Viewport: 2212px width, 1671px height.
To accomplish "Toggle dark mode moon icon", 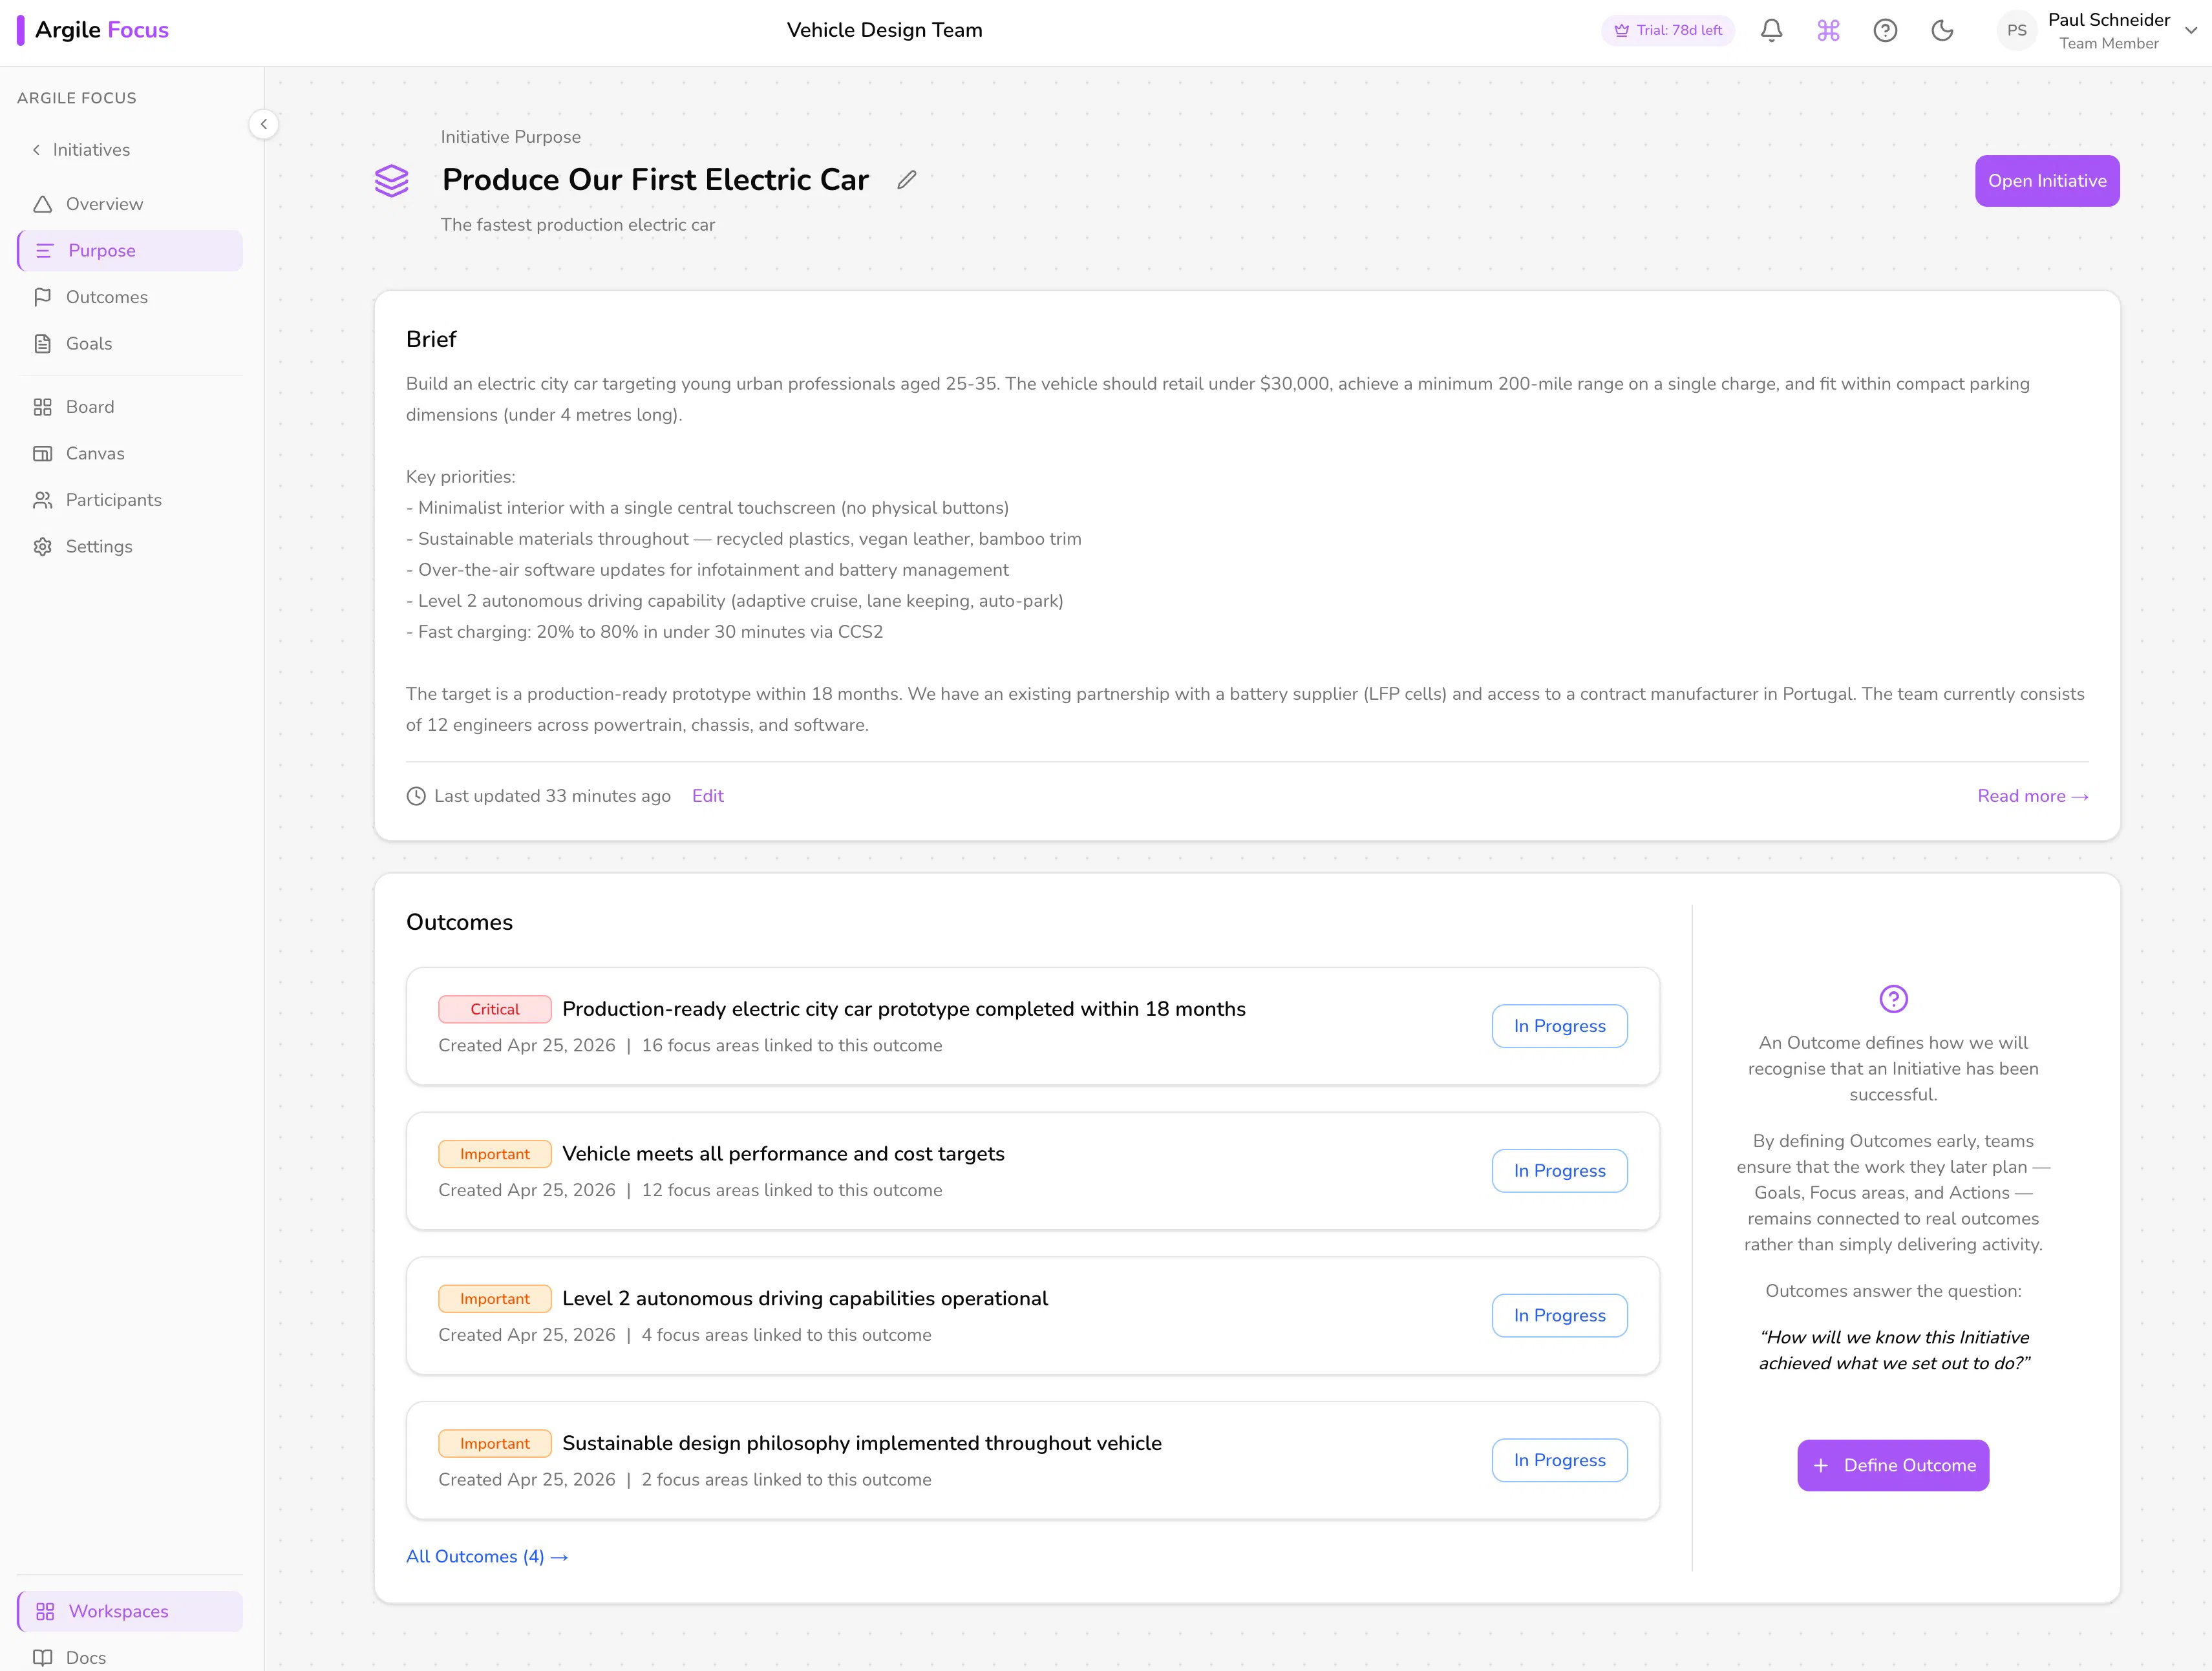I will [x=1942, y=30].
